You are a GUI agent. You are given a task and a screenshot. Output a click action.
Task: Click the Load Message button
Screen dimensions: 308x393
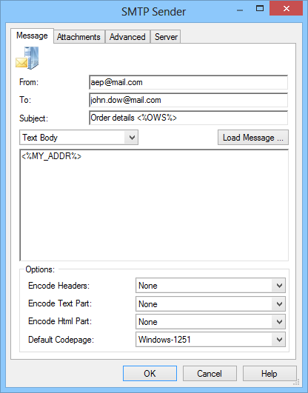coord(253,138)
